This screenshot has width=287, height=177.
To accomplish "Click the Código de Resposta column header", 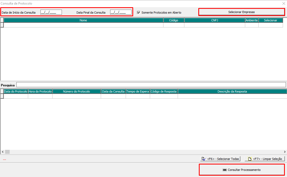I will click(x=164, y=91).
